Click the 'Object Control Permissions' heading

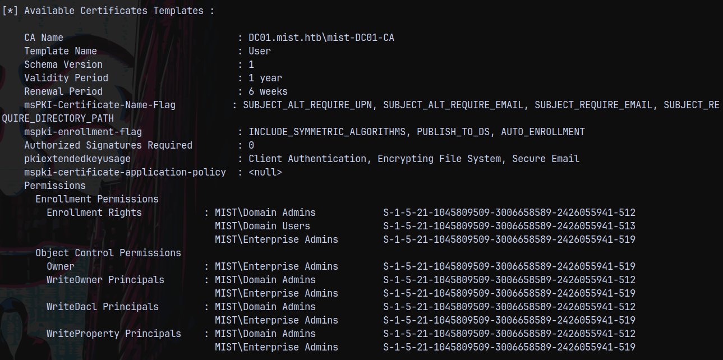click(108, 253)
